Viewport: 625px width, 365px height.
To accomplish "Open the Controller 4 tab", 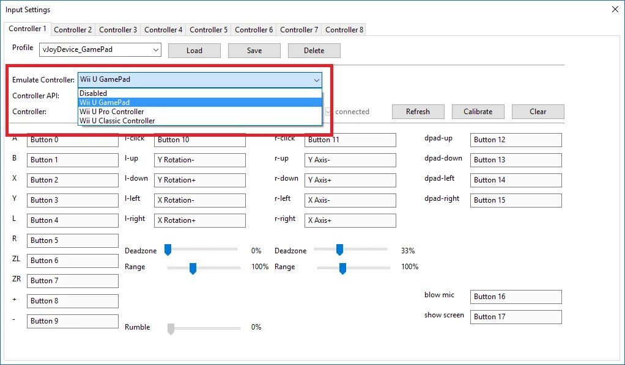I will (163, 30).
